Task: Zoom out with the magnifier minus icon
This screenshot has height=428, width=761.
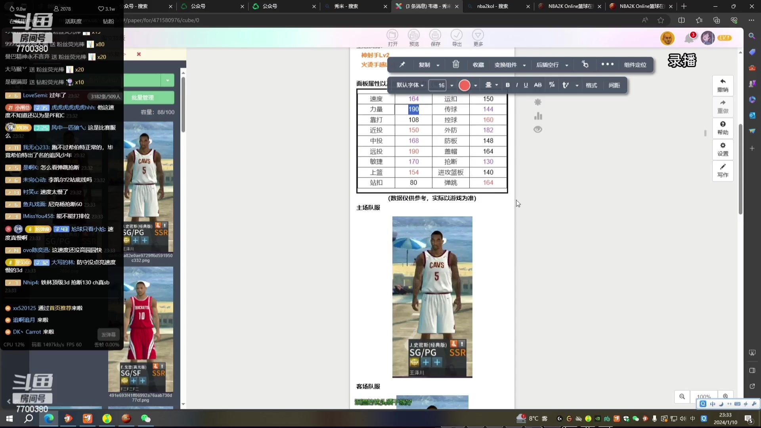Action: [x=682, y=396]
